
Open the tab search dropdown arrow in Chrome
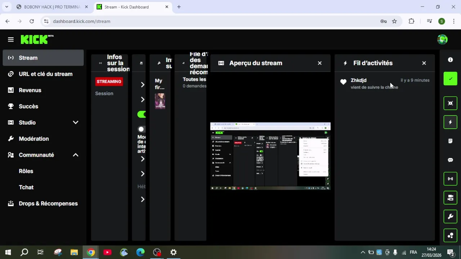tap(6, 7)
